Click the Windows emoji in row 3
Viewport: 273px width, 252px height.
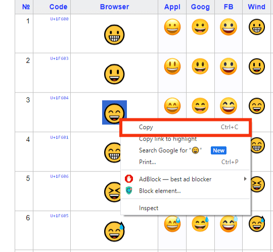(257, 106)
